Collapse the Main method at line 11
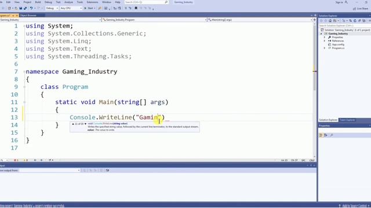371x208 pixels. pyautogui.click(x=24, y=102)
